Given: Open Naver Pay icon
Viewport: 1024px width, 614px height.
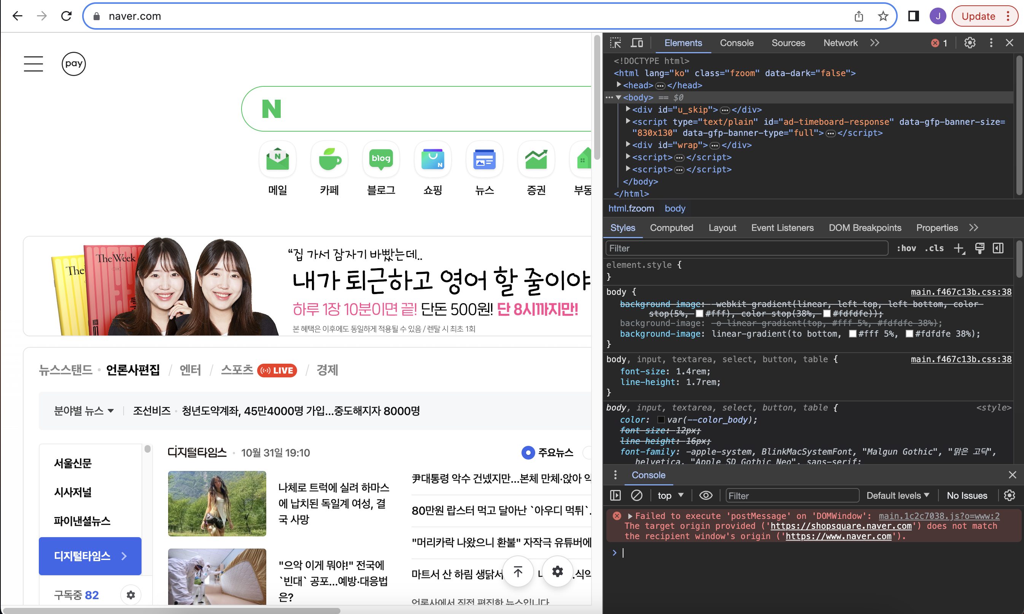Looking at the screenshot, I should coord(74,64).
